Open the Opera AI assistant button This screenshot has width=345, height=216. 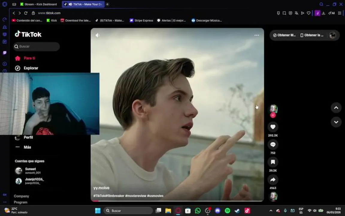click(x=332, y=13)
